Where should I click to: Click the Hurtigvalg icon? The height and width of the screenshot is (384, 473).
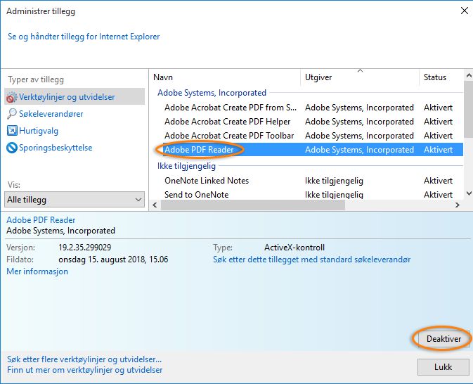[12, 131]
